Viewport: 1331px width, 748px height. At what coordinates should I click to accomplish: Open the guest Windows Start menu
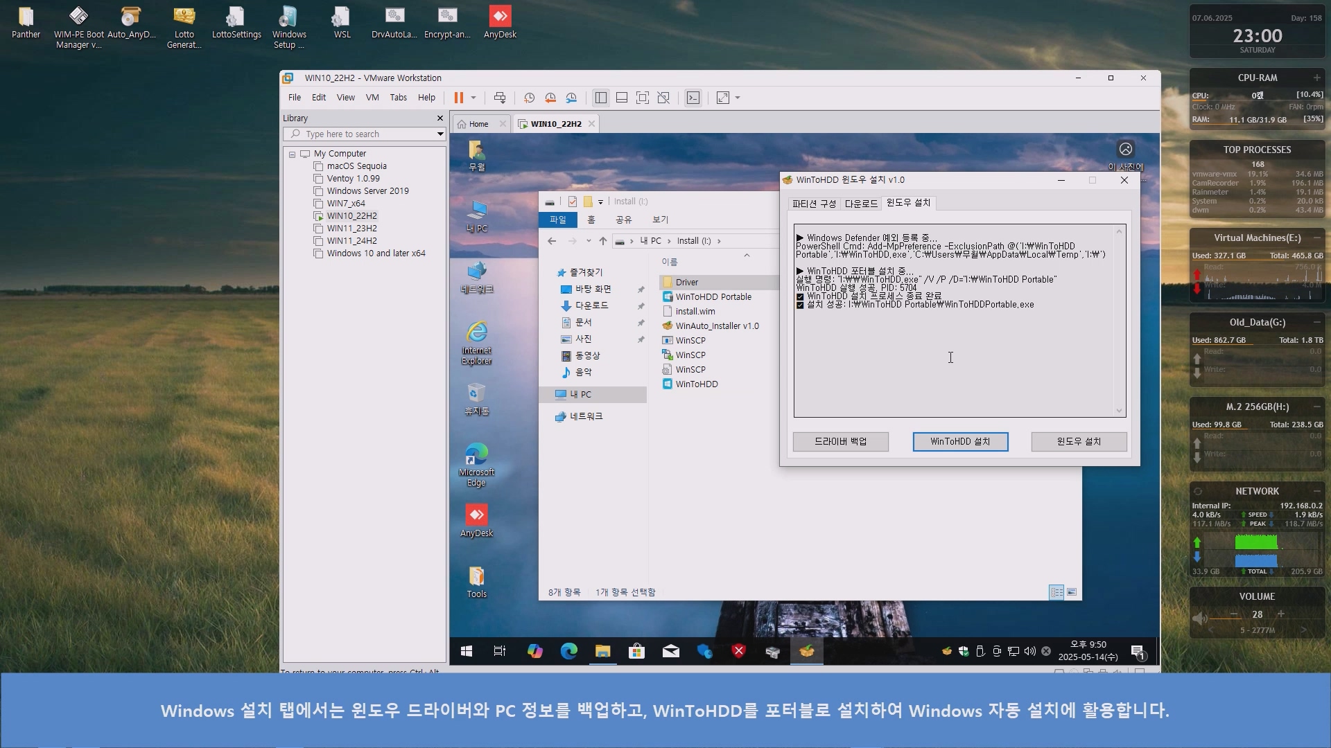point(467,652)
